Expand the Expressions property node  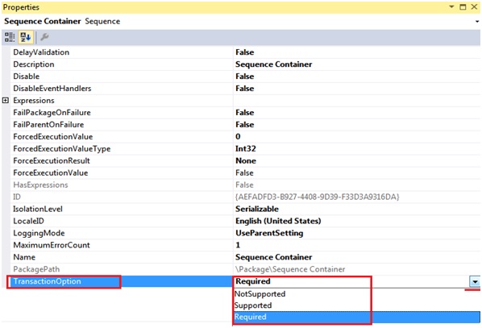(x=6, y=100)
